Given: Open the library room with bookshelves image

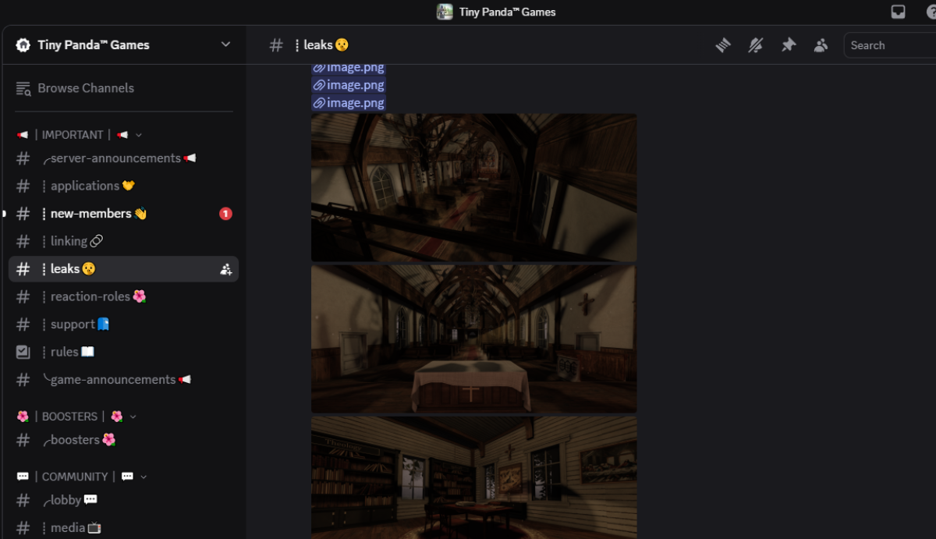Looking at the screenshot, I should 473,477.
